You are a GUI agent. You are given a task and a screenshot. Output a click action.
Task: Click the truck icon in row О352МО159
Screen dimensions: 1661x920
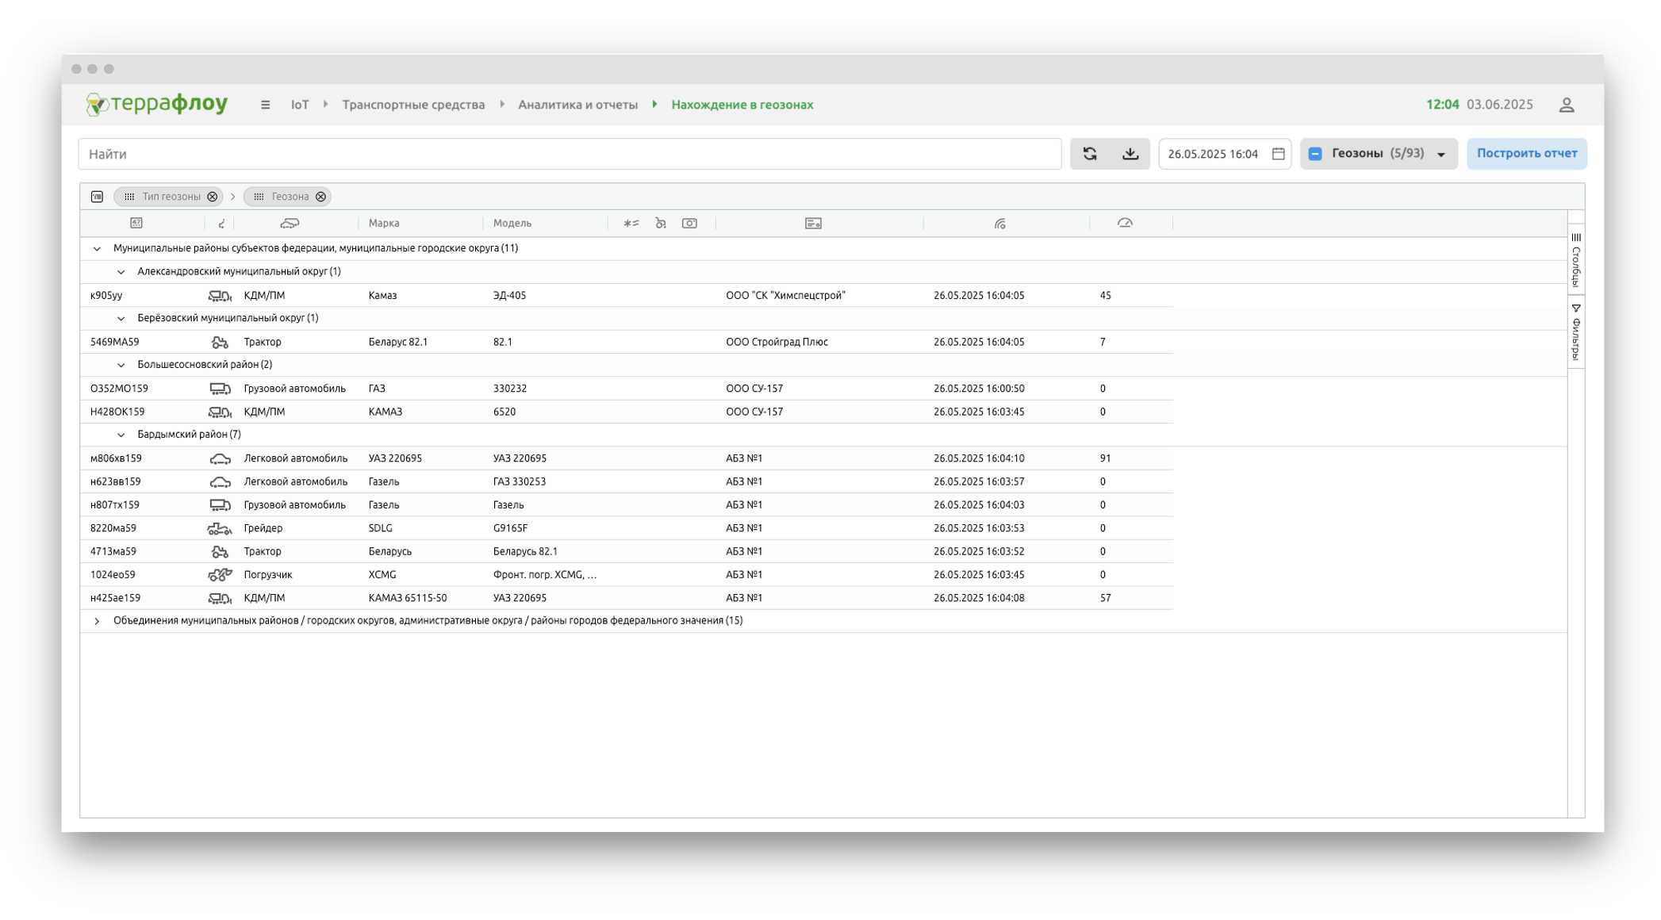220,389
